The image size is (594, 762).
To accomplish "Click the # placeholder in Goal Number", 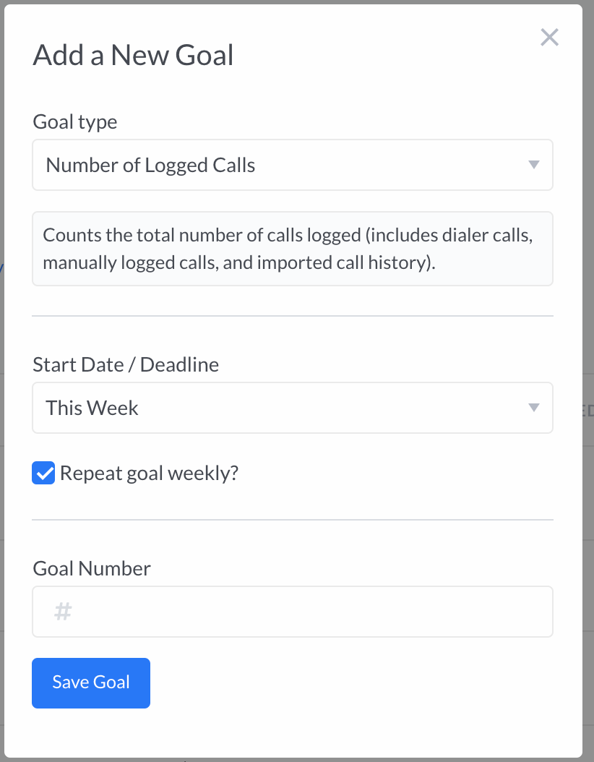I will [x=63, y=612].
